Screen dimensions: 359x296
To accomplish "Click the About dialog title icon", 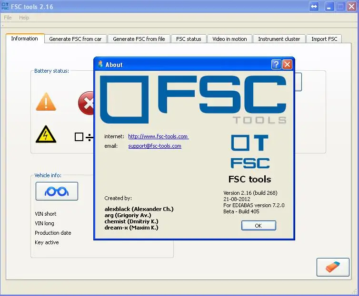I will [100, 64].
